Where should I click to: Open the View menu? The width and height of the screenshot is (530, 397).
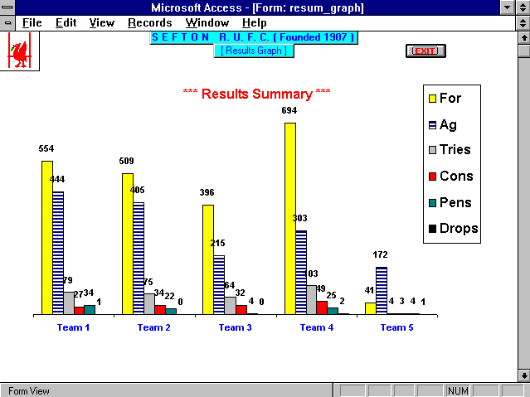click(x=102, y=22)
